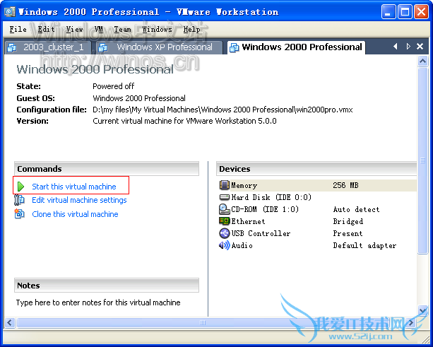Click the Guest OS value Windows 2000 Professional
The height and width of the screenshot is (347, 433).
139,98
